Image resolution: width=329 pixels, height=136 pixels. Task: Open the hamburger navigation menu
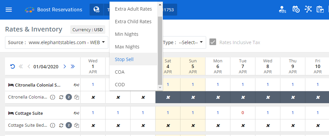(9, 10)
